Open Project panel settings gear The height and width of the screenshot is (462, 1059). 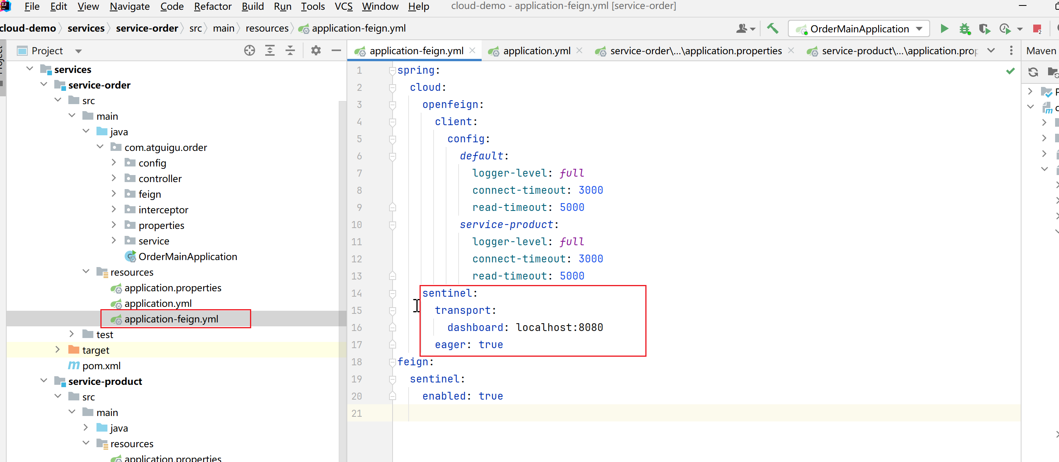pos(316,50)
